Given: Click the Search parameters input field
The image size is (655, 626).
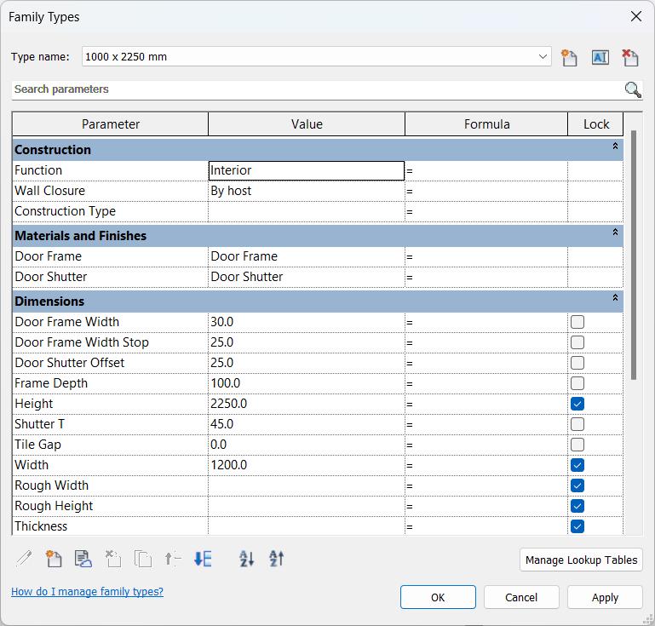Looking at the screenshot, I should point(315,89).
